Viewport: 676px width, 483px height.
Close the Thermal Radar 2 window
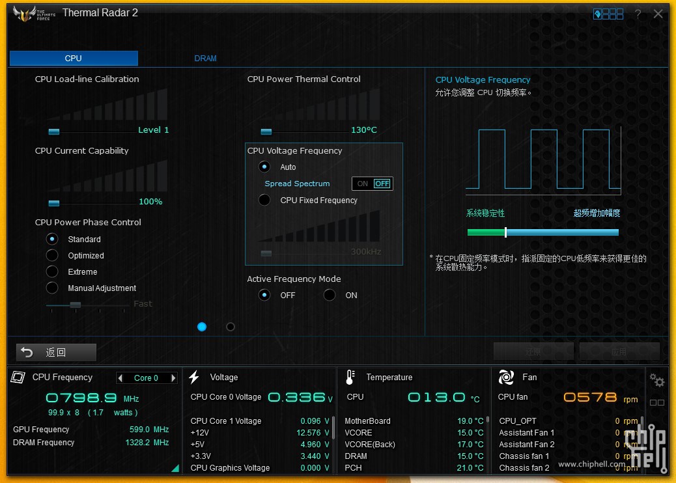[x=658, y=14]
